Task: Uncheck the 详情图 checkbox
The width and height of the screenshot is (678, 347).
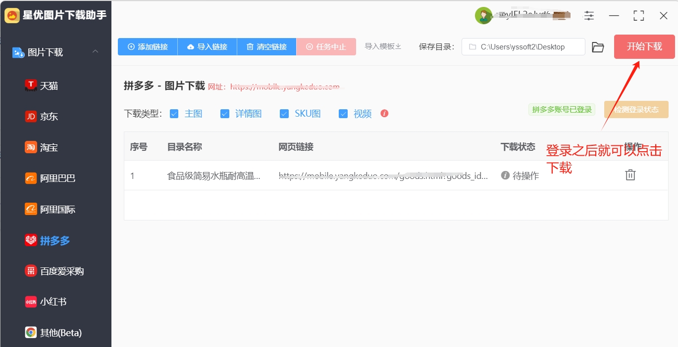Action: [225, 114]
